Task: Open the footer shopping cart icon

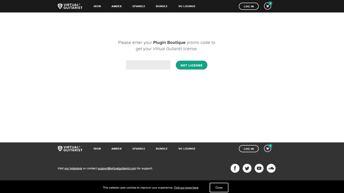Action: (x=267, y=148)
